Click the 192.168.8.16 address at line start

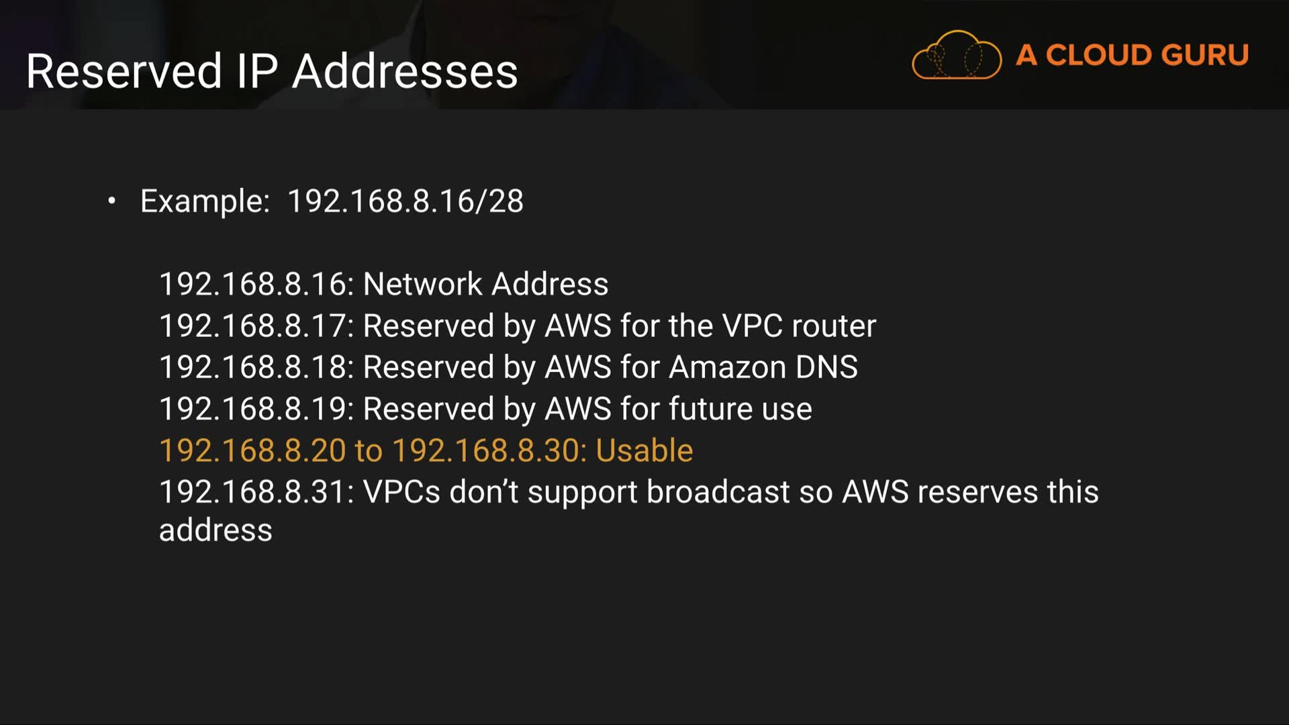(x=252, y=284)
